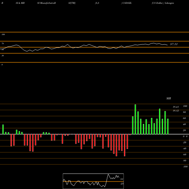Click the RSI 0 level axis label

coord(2,65)
